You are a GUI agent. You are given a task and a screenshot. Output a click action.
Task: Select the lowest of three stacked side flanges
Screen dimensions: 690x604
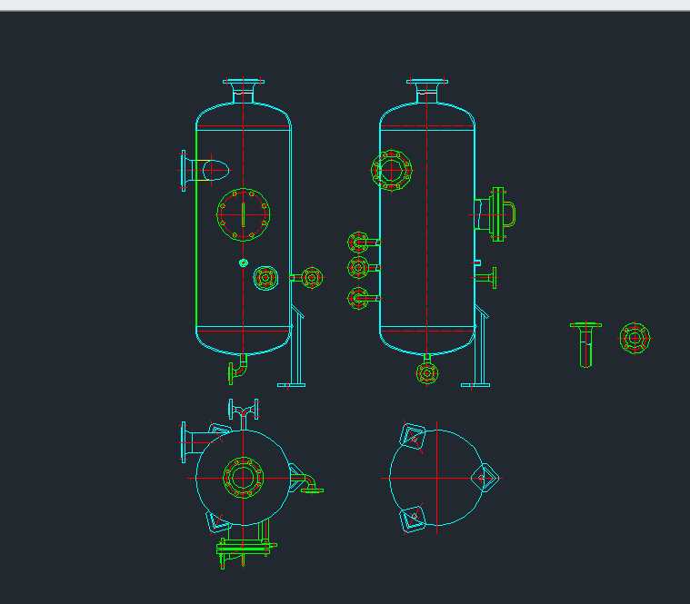[358, 299]
